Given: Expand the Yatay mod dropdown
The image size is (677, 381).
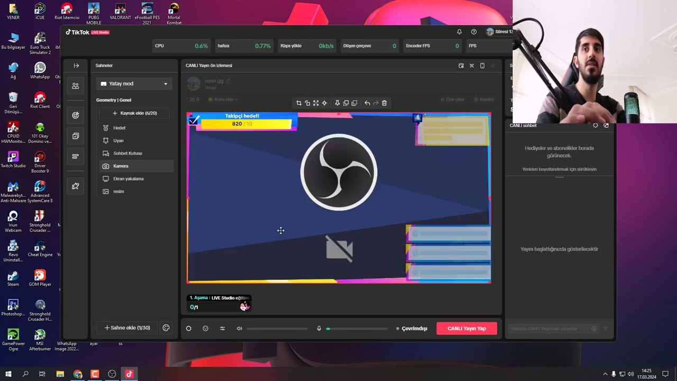Looking at the screenshot, I should (134, 84).
